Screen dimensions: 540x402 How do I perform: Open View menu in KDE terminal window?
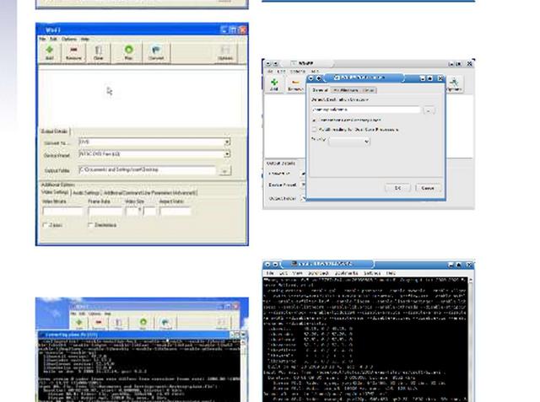tap(297, 273)
